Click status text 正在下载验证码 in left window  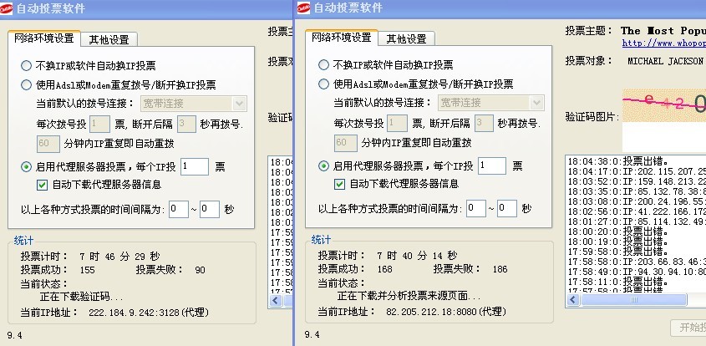(x=82, y=297)
